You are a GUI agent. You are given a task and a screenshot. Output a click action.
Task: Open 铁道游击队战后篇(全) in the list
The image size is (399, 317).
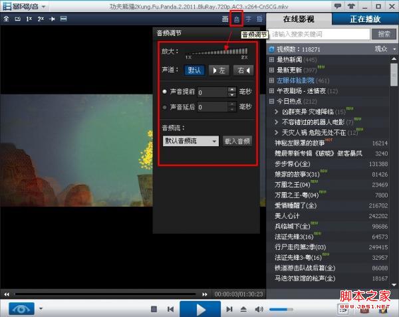coord(305,268)
